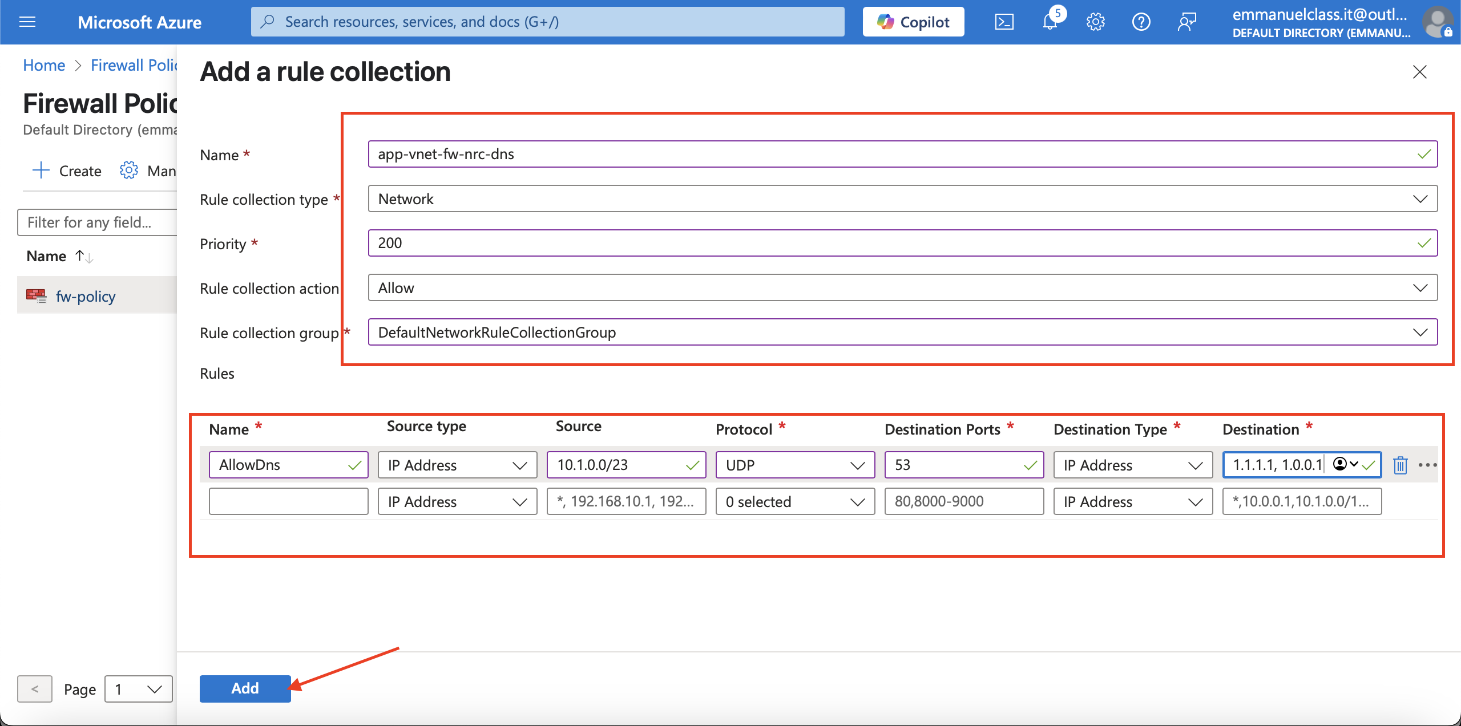Click the Rules section label

(x=217, y=374)
